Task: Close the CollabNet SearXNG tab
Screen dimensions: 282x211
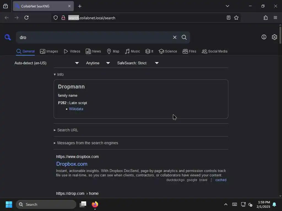Action: pyautogui.click(x=69, y=6)
